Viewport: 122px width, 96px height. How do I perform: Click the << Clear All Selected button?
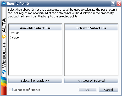pyautogui.click(x=91, y=81)
